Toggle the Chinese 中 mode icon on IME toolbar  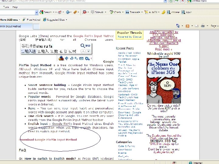coord(67,58)
